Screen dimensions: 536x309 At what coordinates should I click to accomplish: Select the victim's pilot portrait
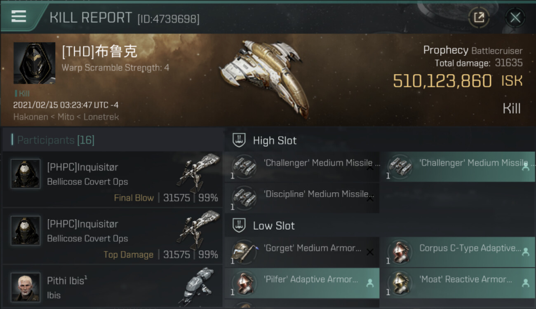34,63
